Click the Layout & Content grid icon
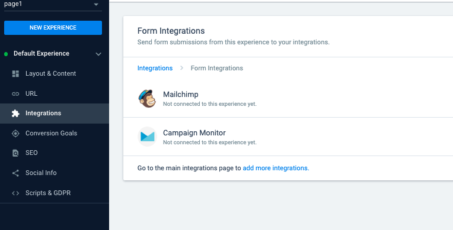Image resolution: width=453 pixels, height=230 pixels. click(15, 74)
